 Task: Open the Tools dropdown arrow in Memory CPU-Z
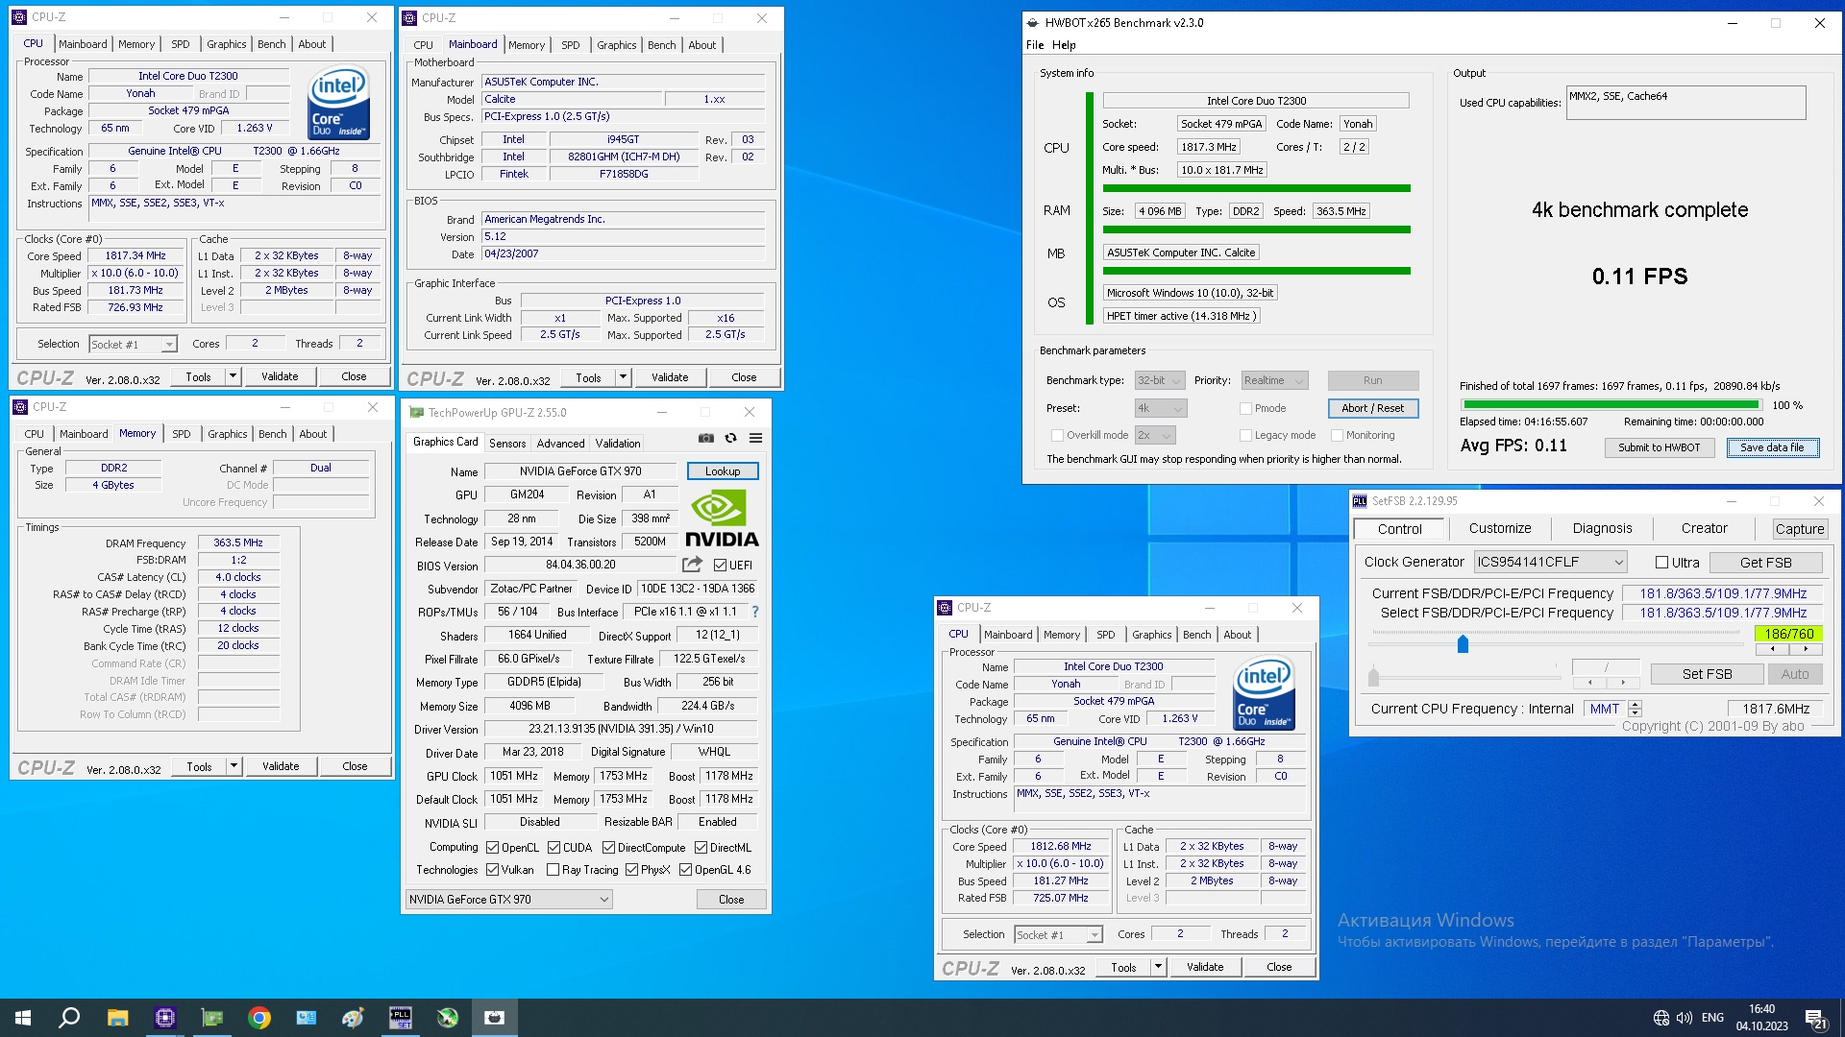coord(234,766)
